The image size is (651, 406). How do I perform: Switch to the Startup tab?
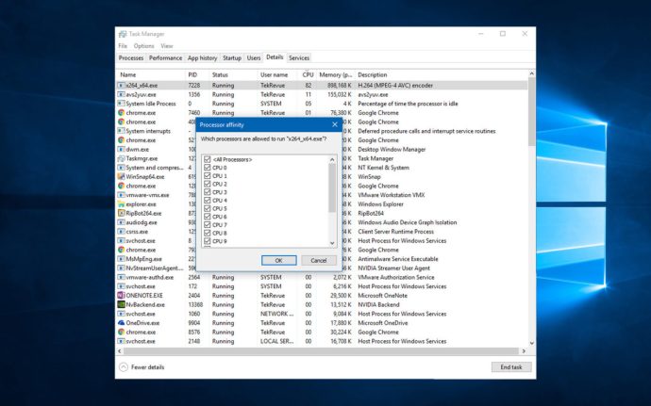click(x=232, y=58)
